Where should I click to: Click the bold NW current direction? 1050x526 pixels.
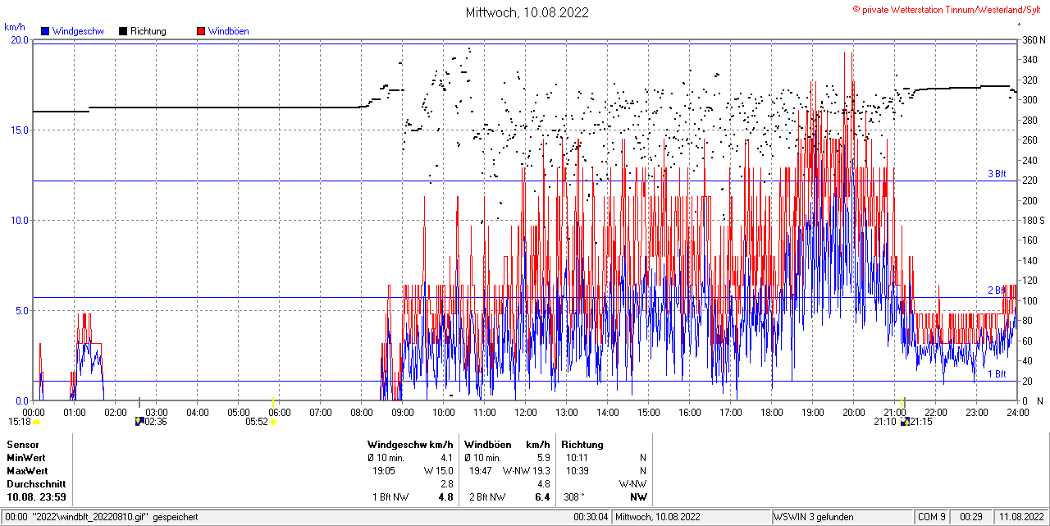[638, 497]
